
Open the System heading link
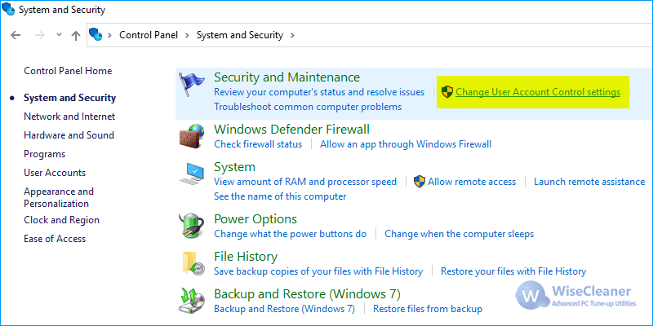pos(234,167)
